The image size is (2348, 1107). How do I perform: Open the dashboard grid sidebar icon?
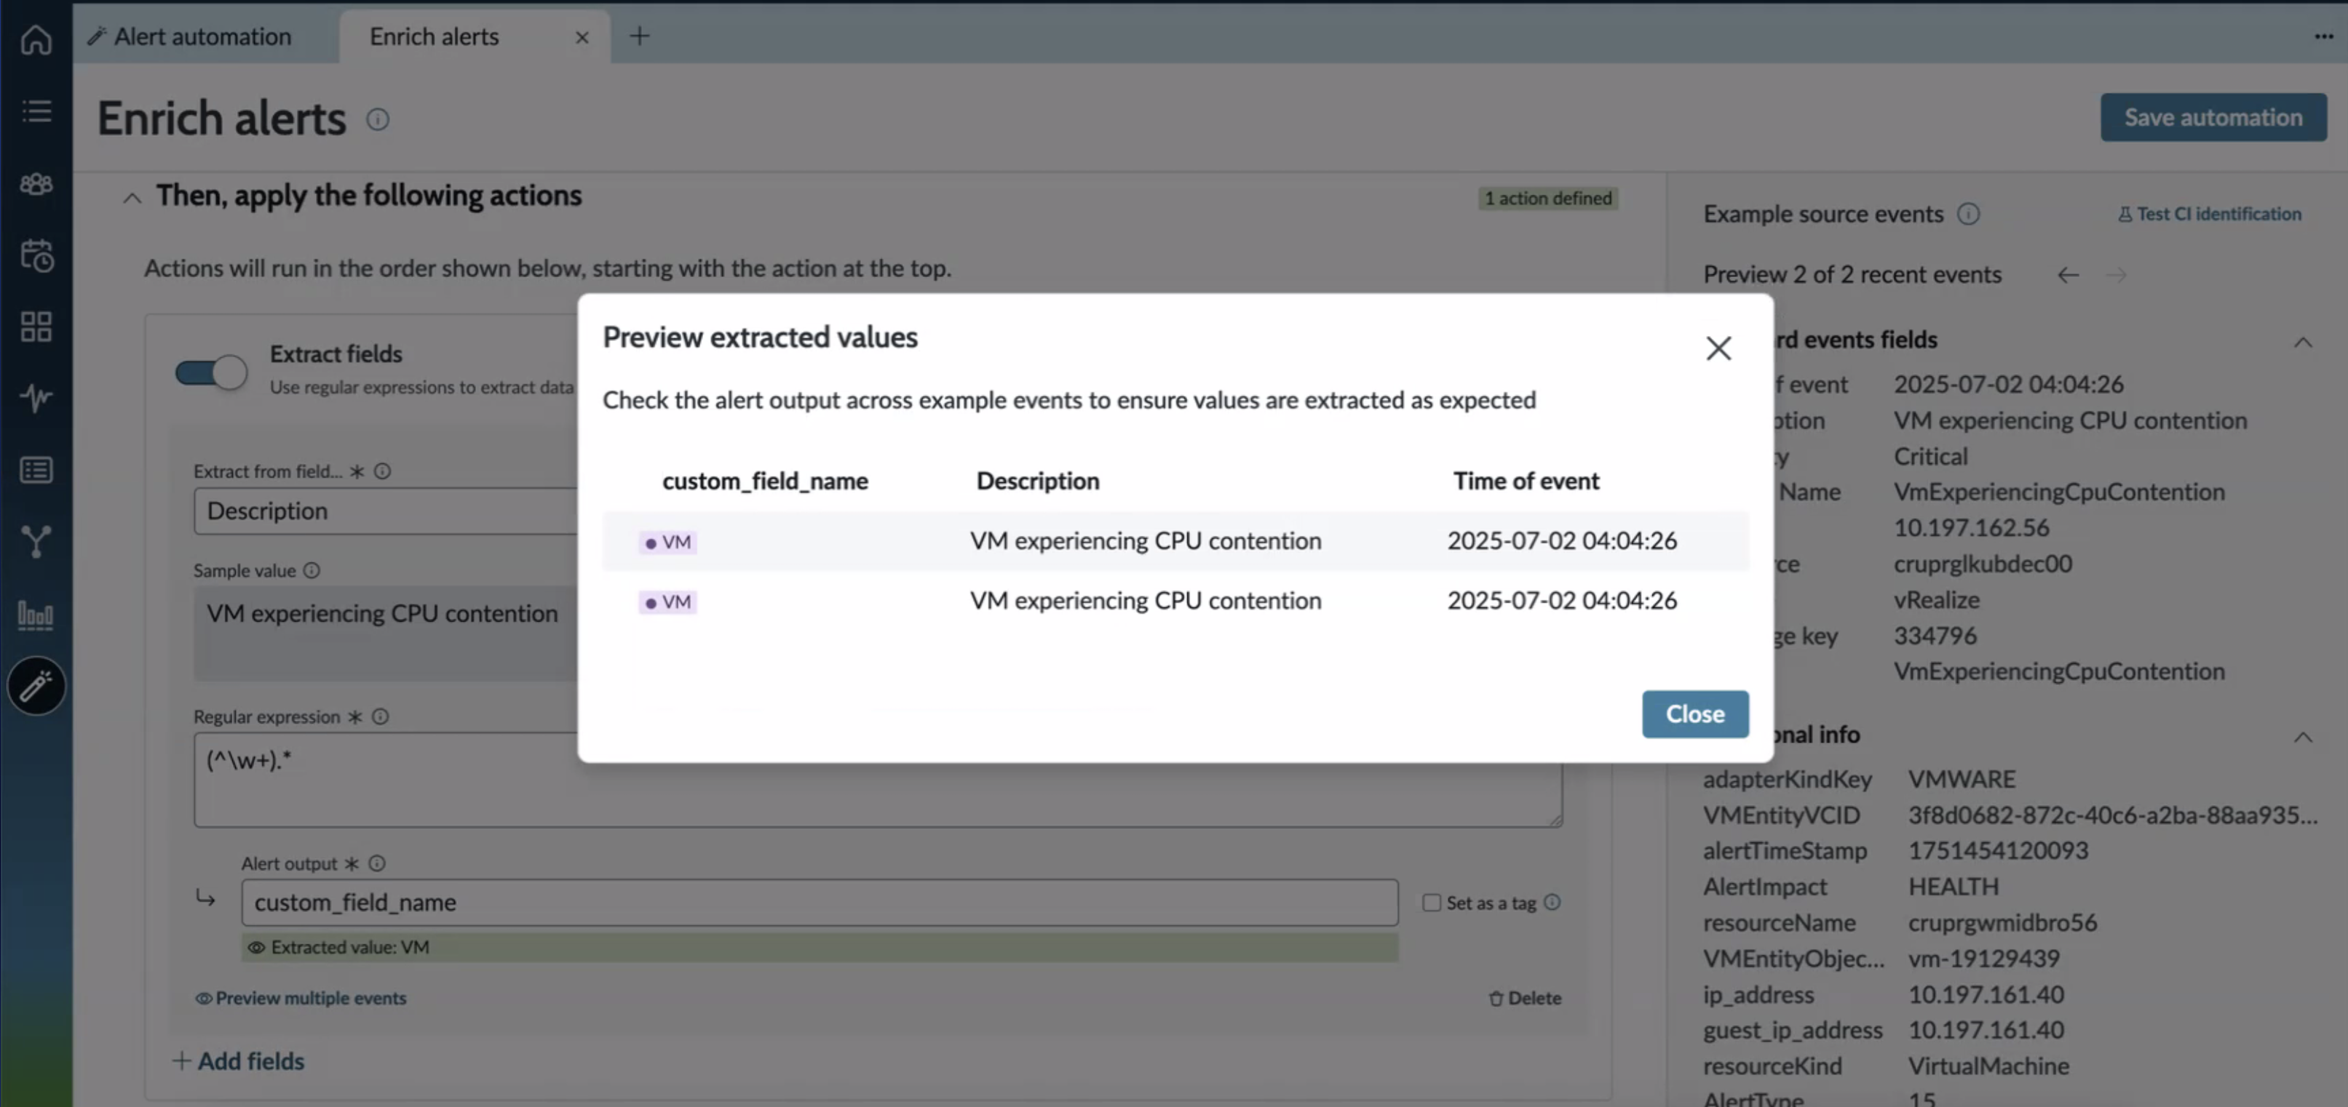point(36,326)
